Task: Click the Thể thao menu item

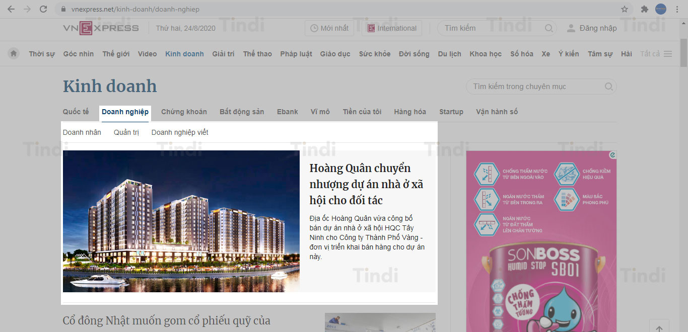Action: (257, 54)
